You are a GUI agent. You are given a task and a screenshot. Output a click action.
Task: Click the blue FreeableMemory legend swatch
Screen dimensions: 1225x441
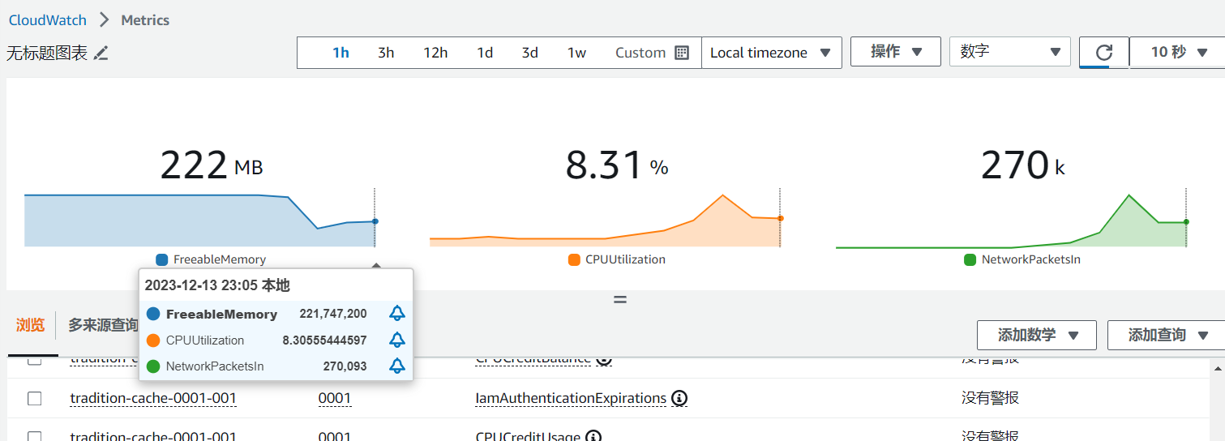(162, 259)
